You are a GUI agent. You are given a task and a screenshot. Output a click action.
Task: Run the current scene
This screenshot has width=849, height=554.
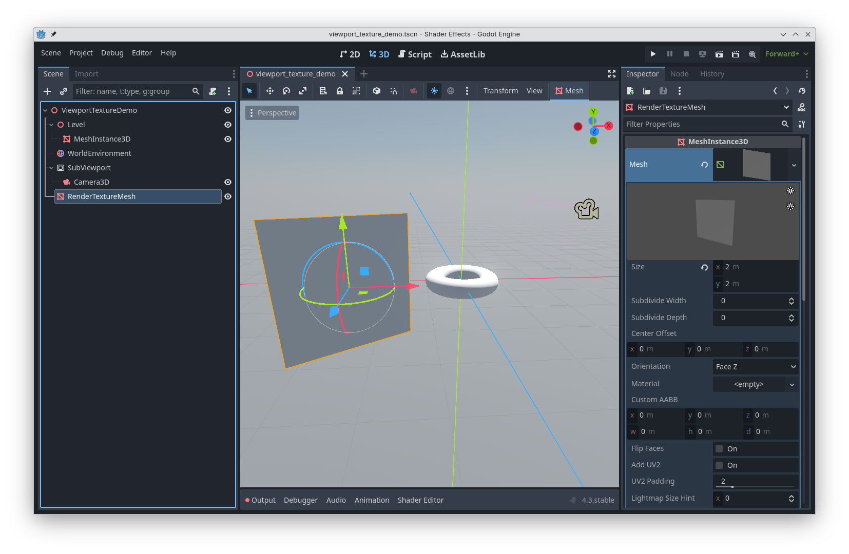pyautogui.click(x=719, y=54)
